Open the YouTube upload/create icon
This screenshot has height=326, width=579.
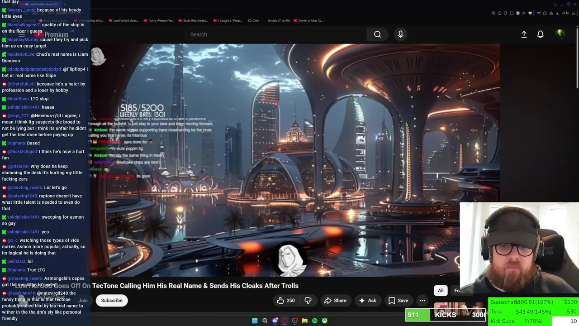coord(524,34)
